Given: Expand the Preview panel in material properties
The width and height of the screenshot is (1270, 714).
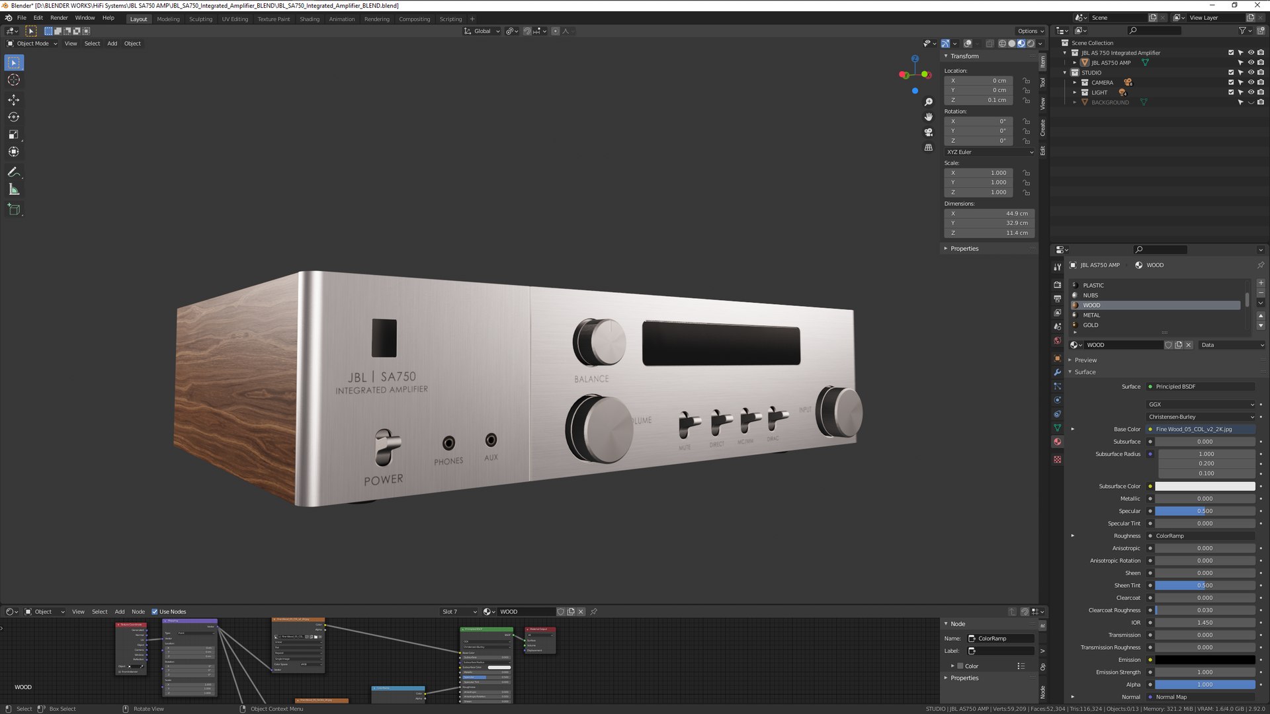Looking at the screenshot, I should coord(1085,360).
